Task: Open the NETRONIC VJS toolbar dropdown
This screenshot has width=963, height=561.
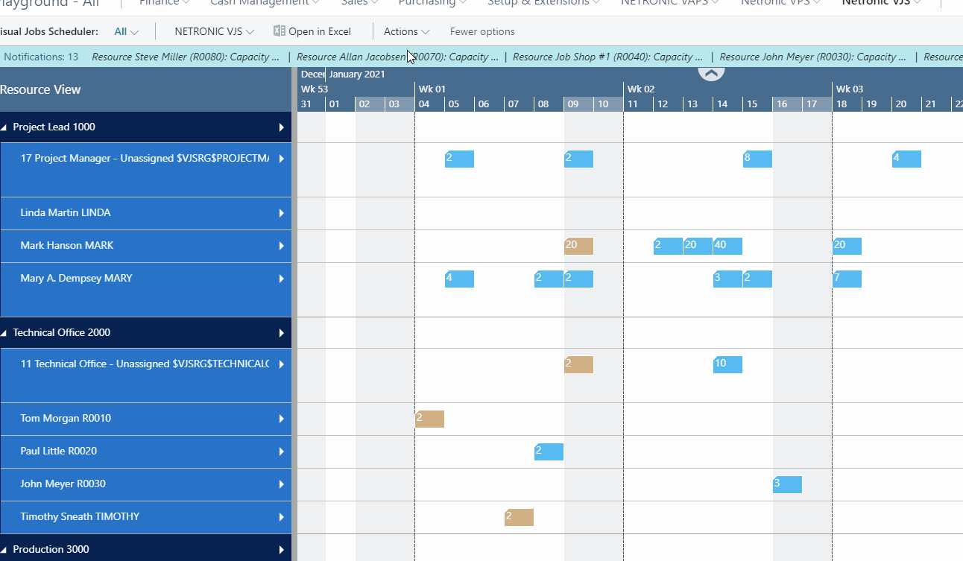Action: 214,31
